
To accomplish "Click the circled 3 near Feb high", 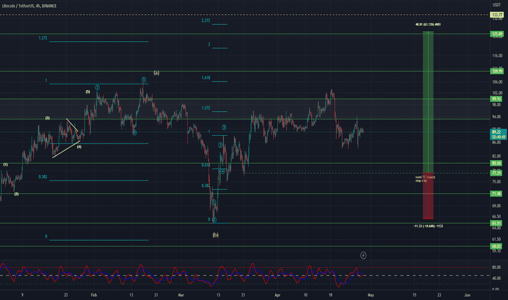I will pos(97,88).
